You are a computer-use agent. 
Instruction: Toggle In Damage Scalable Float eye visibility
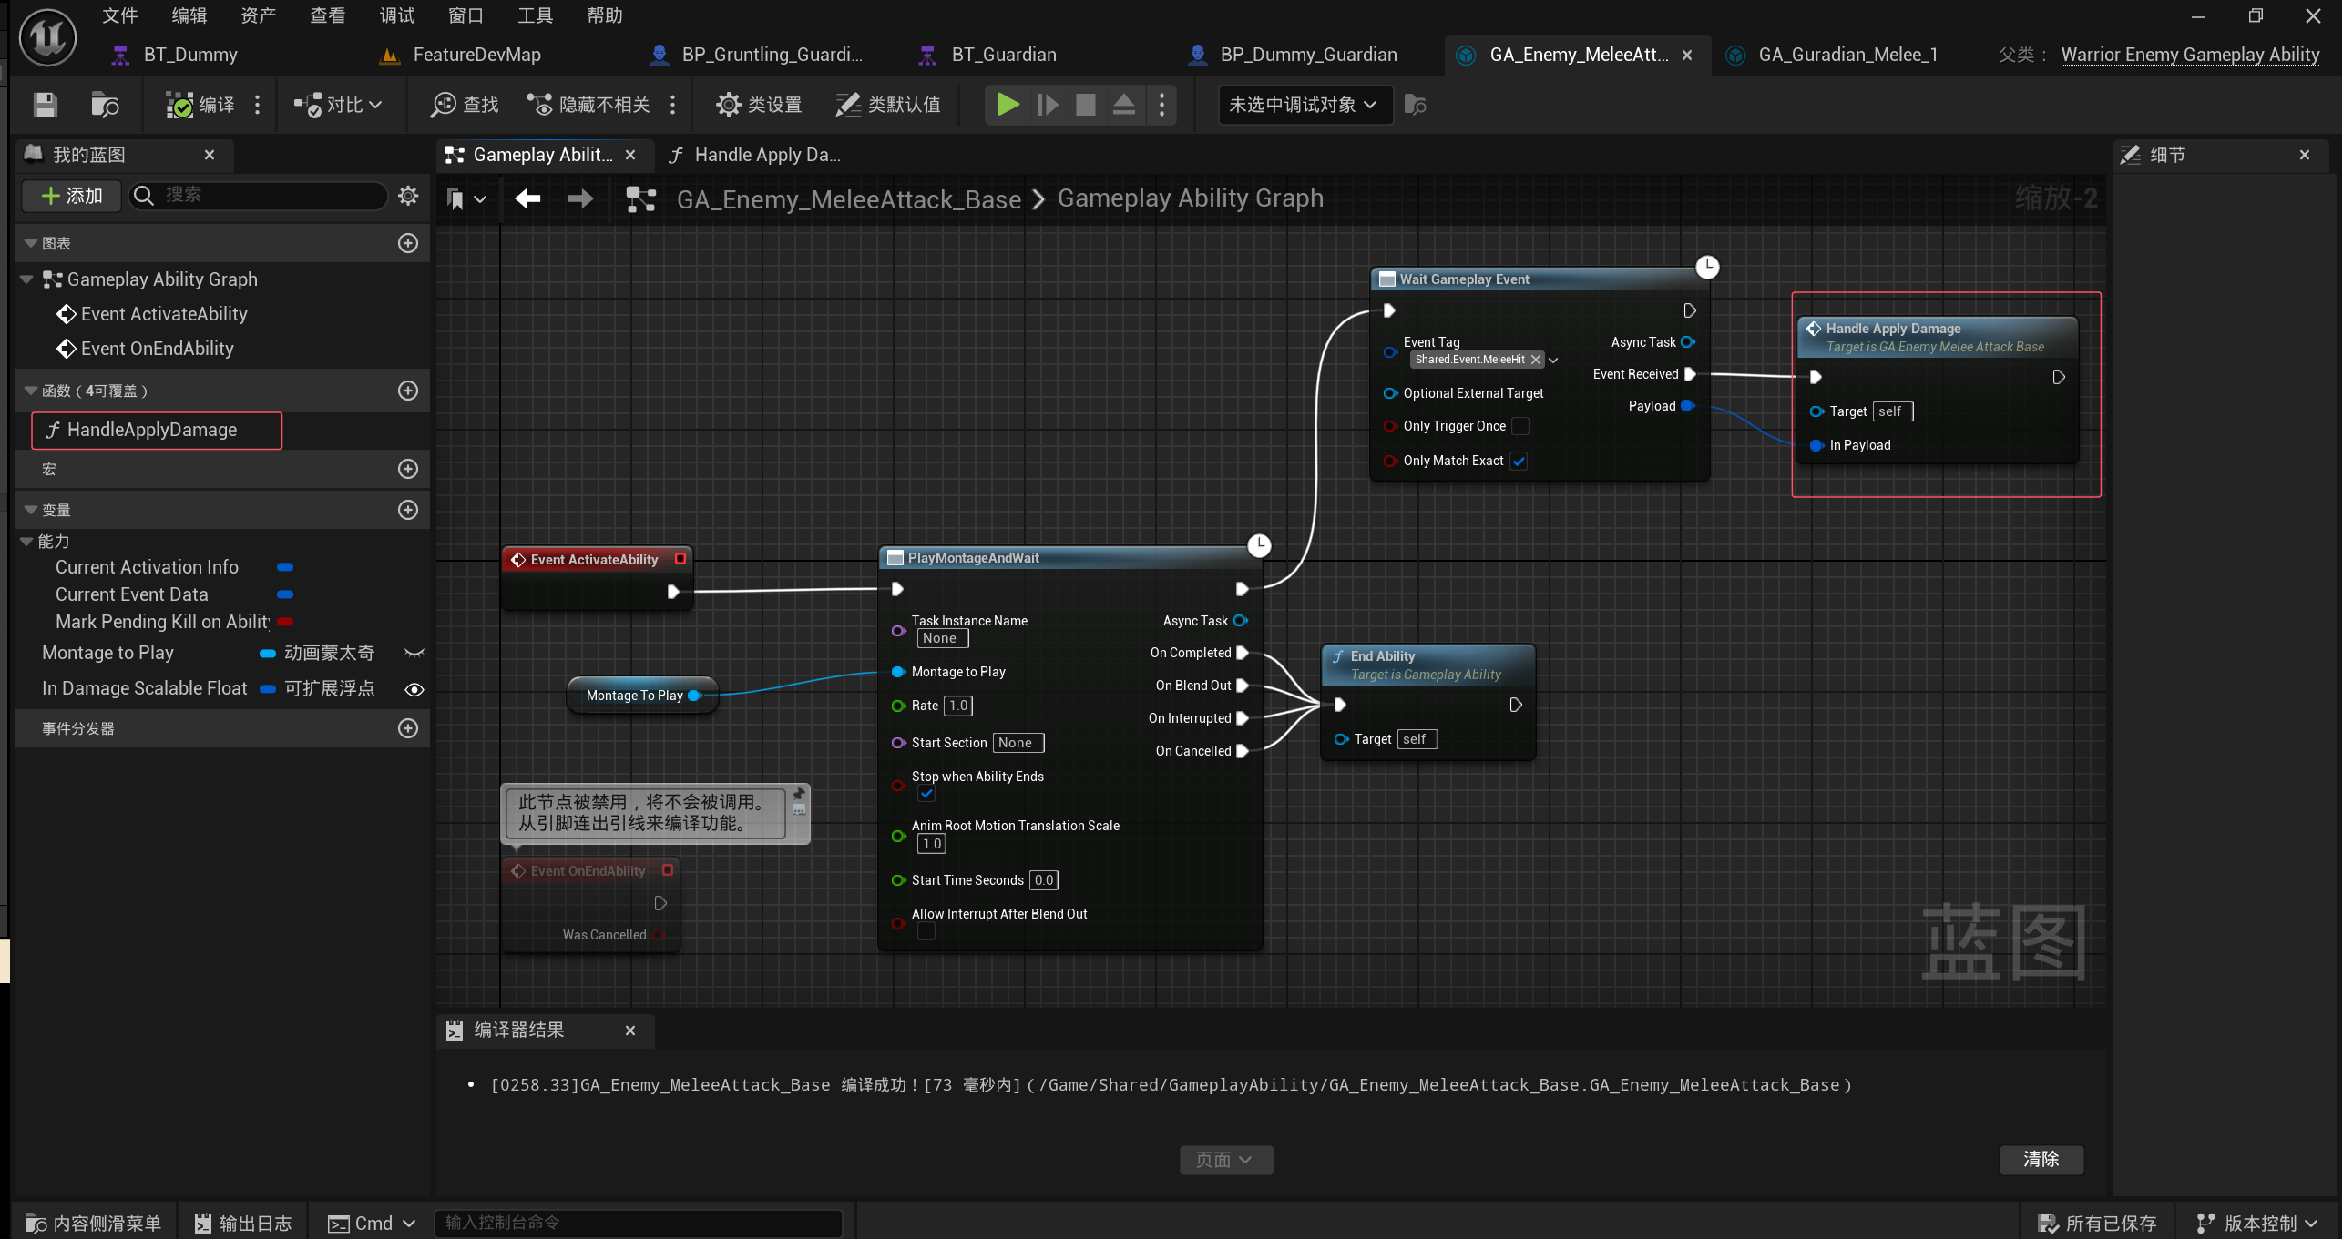[x=414, y=689]
